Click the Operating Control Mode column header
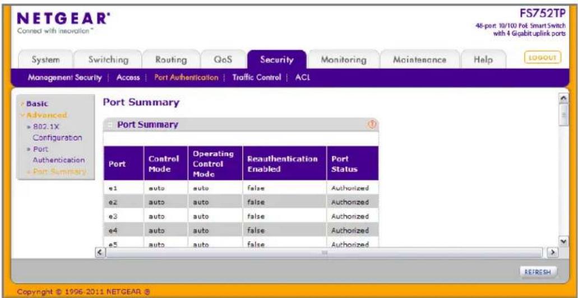The width and height of the screenshot is (578, 298). pyautogui.click(x=215, y=163)
